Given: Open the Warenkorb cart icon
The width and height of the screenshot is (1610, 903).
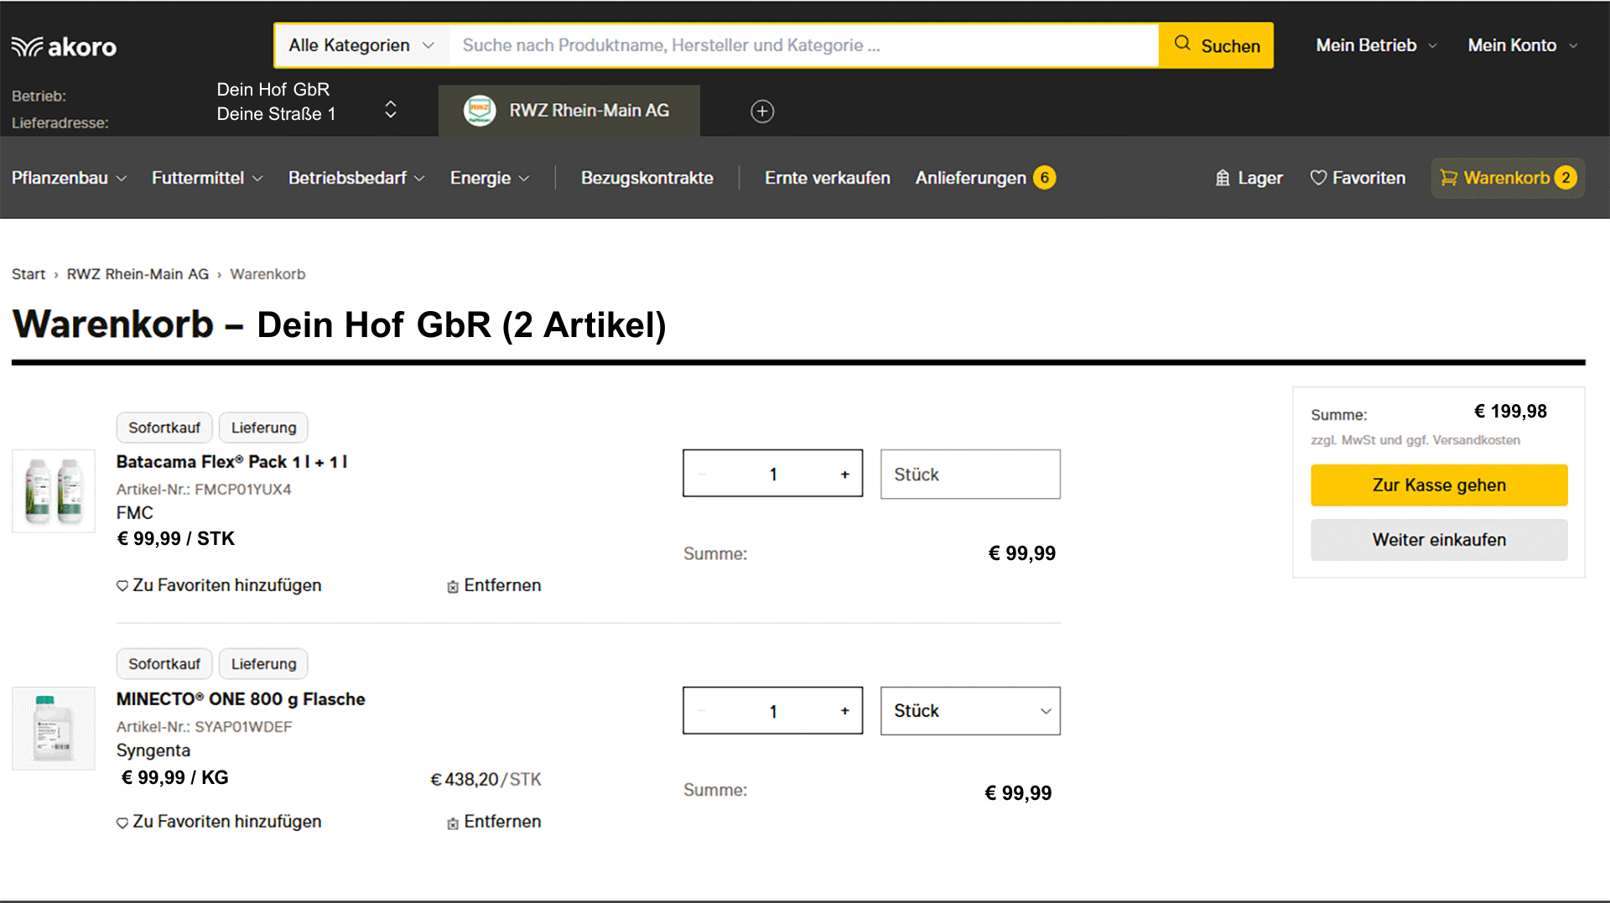Looking at the screenshot, I should coord(1448,178).
